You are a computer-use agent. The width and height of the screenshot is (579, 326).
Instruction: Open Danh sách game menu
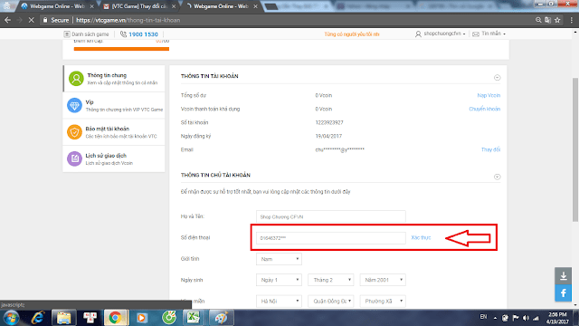coord(90,34)
